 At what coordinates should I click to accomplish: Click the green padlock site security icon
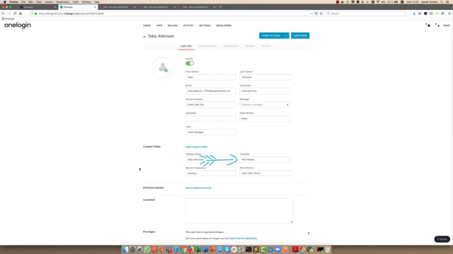36,13
